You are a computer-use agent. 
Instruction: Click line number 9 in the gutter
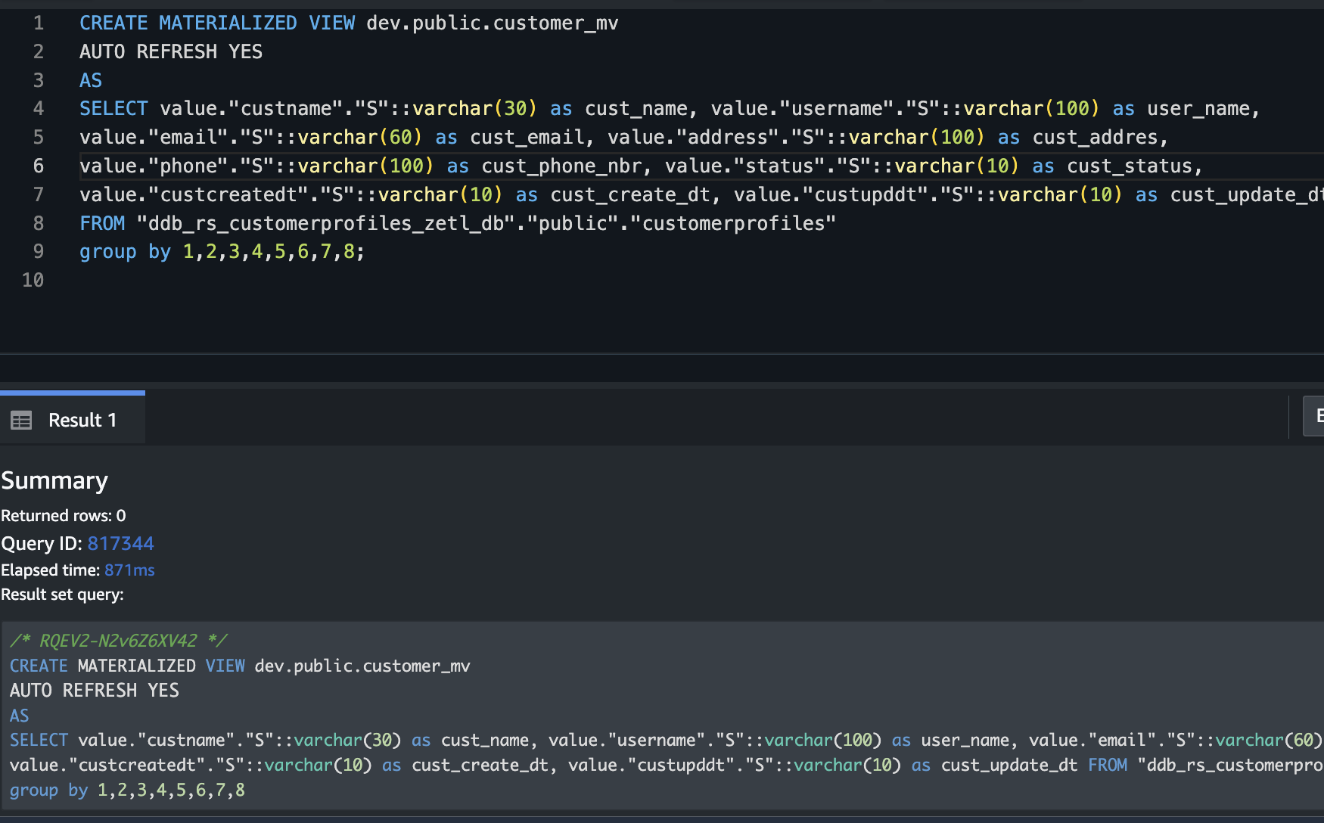38,251
